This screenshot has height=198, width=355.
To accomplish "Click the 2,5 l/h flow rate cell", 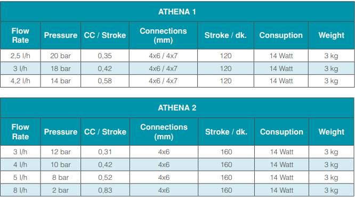I will tap(20, 56).
